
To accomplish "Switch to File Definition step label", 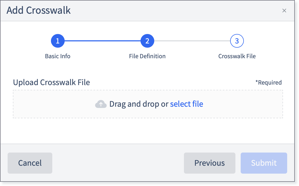I will 147,56.
